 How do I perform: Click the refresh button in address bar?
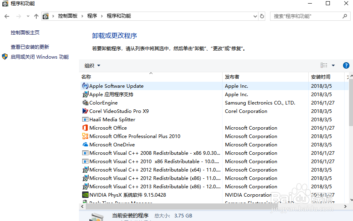tap(262, 16)
